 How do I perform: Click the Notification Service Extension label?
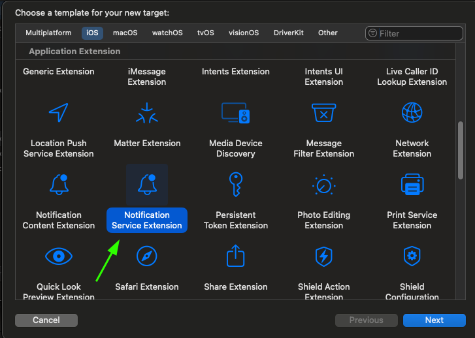(x=147, y=220)
